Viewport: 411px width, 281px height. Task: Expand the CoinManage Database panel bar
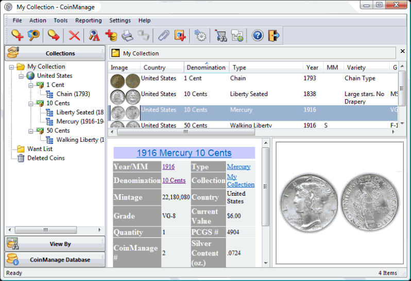(55, 259)
